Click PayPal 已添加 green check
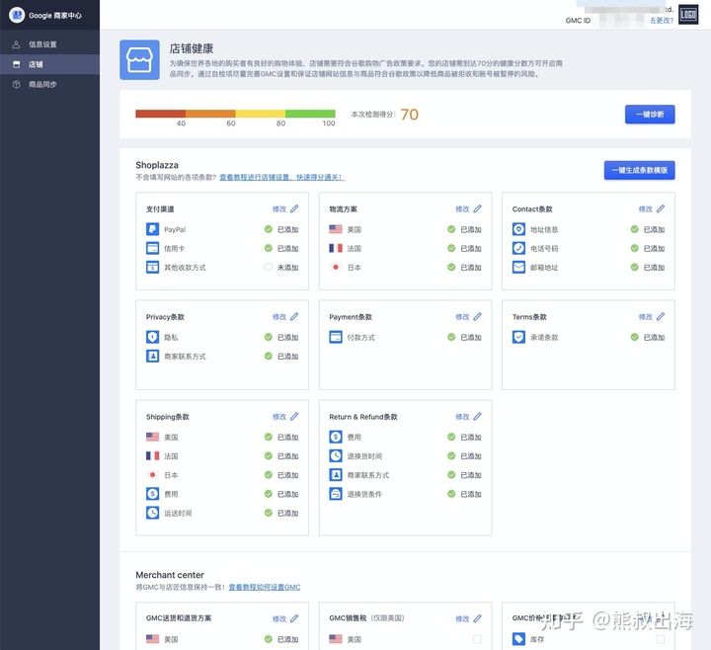 click(269, 229)
